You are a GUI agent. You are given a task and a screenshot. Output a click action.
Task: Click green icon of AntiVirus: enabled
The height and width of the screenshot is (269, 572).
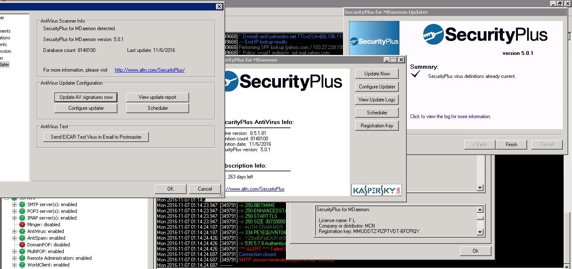pyautogui.click(x=22, y=231)
